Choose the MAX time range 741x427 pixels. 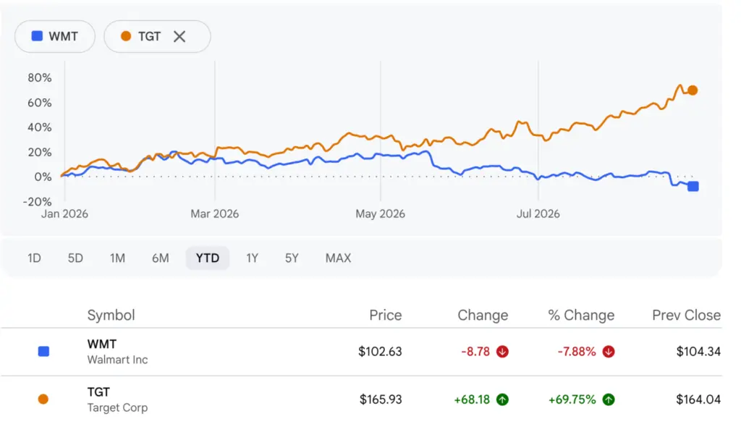339,258
